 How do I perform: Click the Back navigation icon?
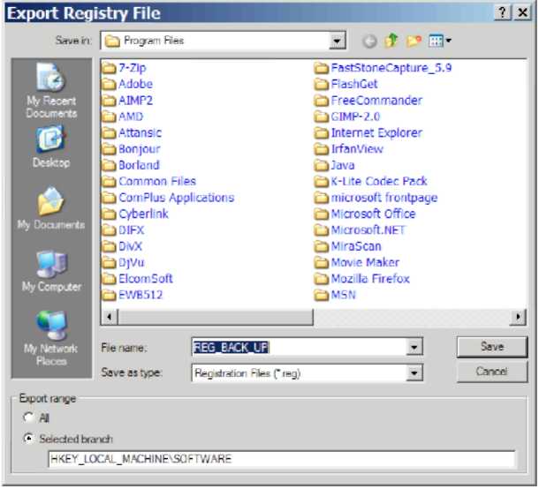pos(370,41)
